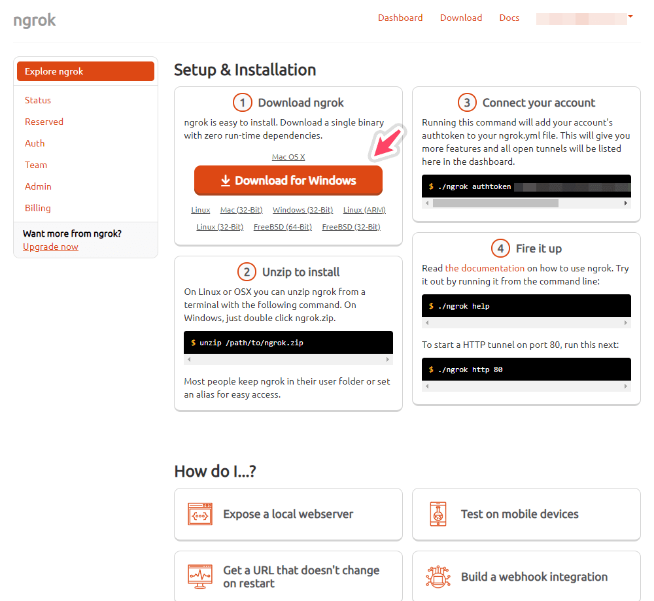Open the Auth sidebar page
Screen dimensions: 654x601
click(35, 143)
